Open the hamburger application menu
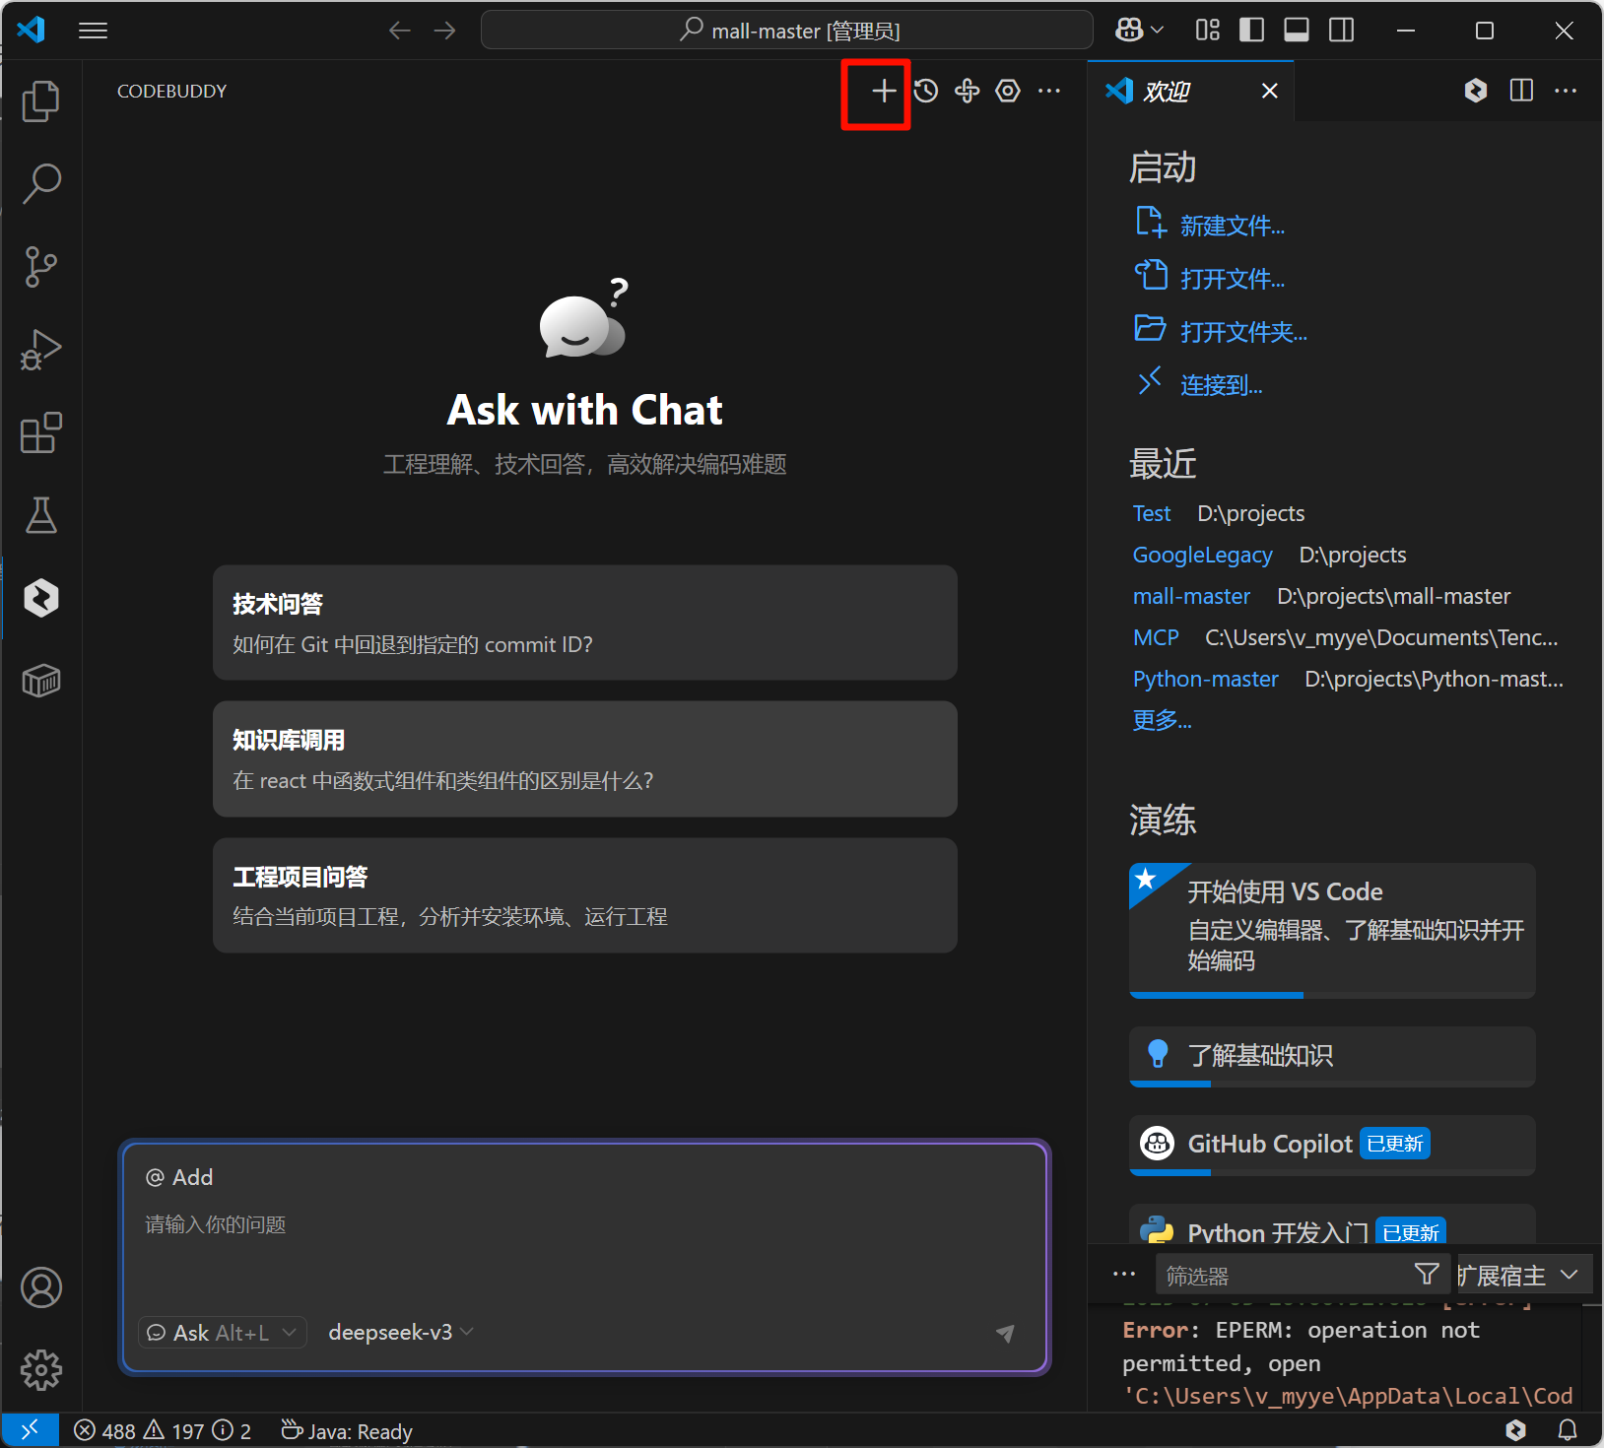This screenshot has height=1448, width=1604. tap(93, 31)
